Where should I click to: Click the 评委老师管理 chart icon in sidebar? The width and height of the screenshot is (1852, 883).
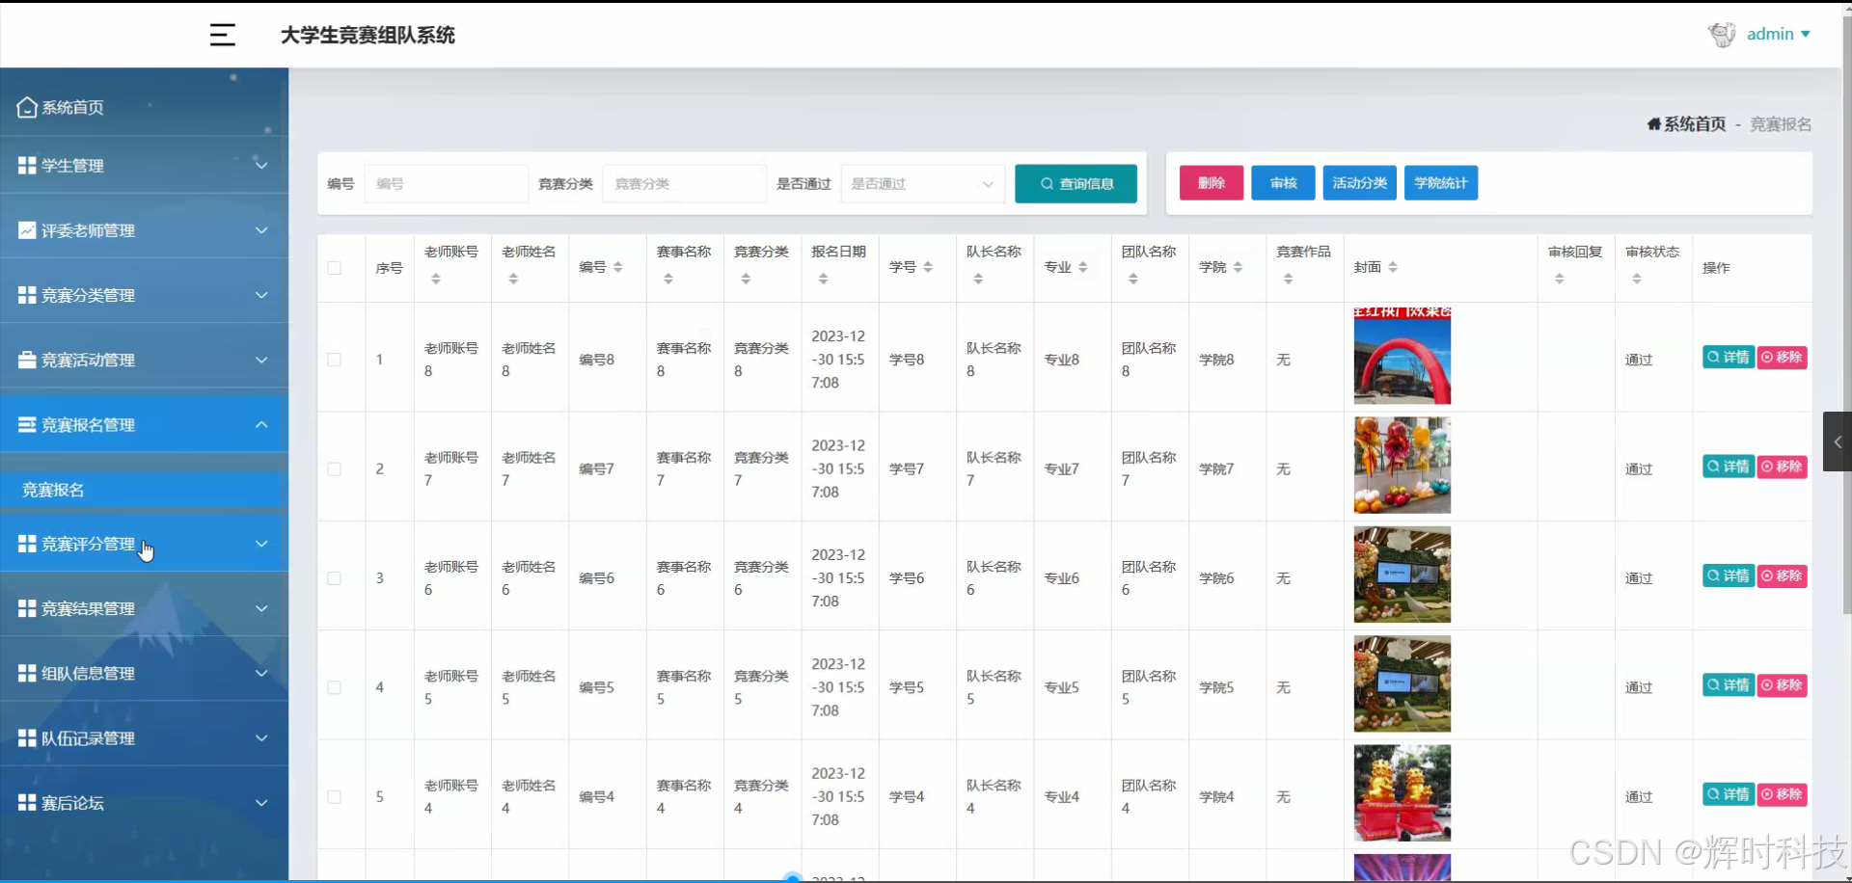click(27, 230)
